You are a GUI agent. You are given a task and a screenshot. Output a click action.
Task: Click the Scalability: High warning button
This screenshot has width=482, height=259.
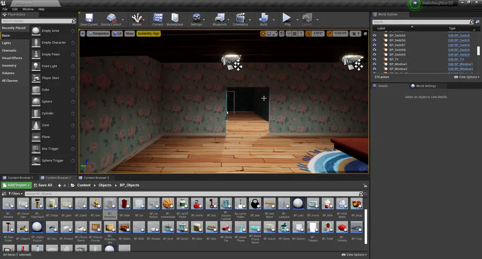coord(148,34)
